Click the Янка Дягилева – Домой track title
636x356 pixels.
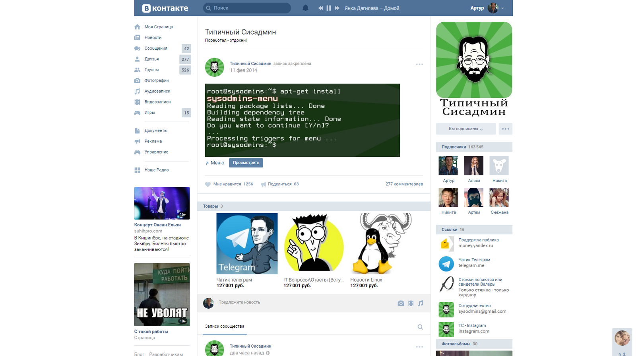tap(372, 8)
